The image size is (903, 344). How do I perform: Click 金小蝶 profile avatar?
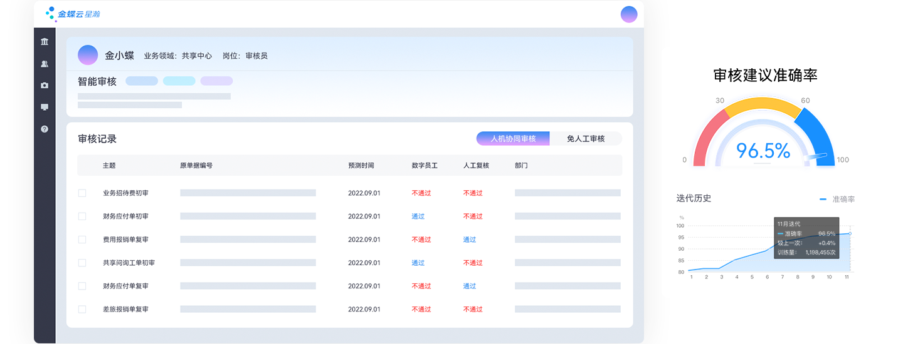point(88,55)
